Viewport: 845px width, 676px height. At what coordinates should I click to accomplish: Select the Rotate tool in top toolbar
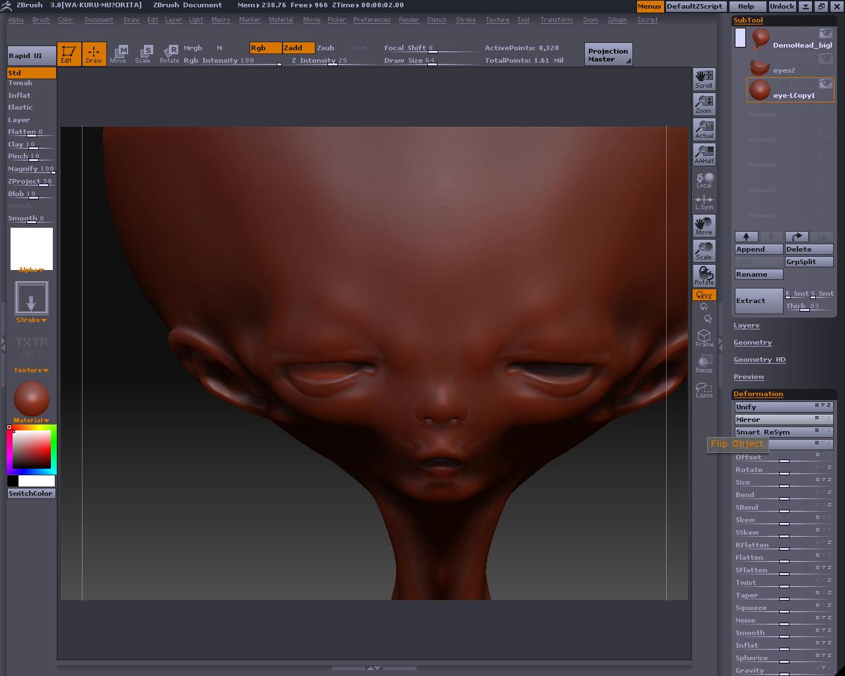coord(170,53)
